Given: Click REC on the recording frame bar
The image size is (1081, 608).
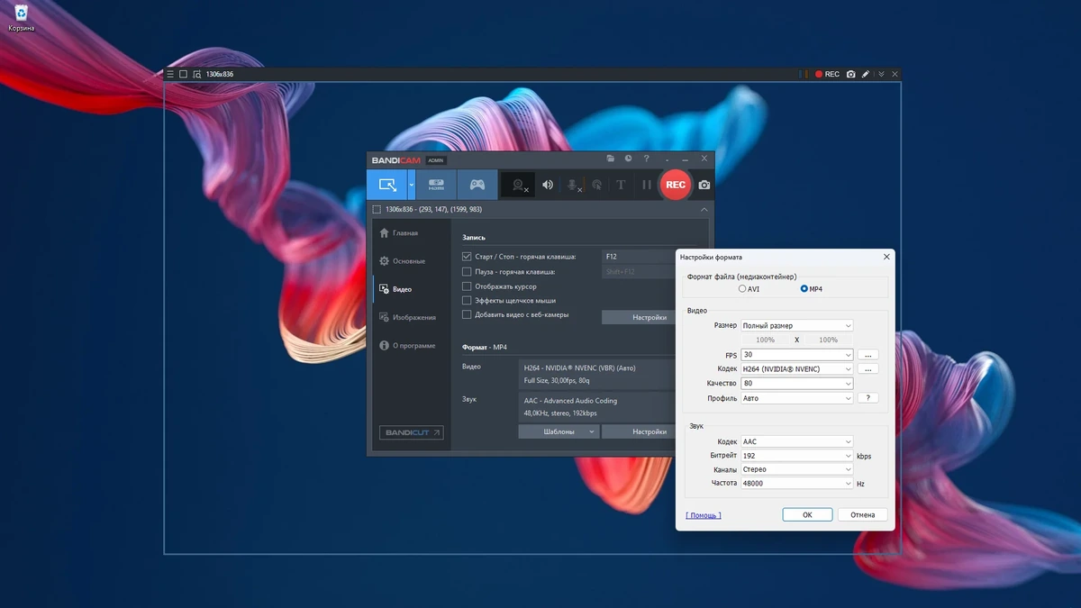Looking at the screenshot, I should [827, 74].
